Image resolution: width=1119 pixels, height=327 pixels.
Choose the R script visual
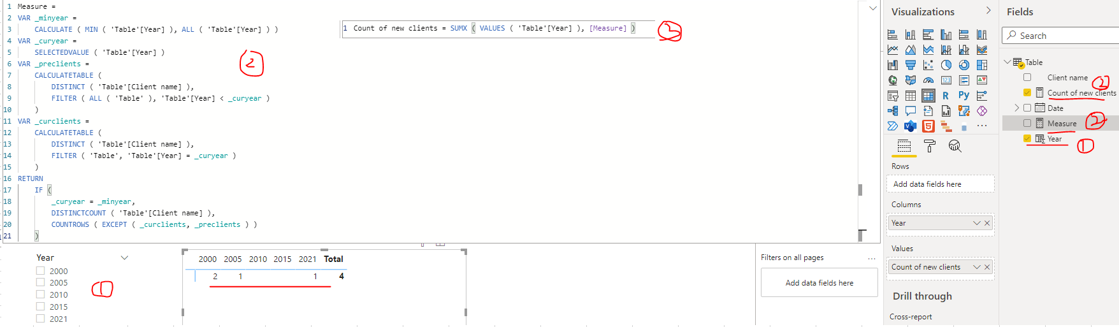point(946,96)
